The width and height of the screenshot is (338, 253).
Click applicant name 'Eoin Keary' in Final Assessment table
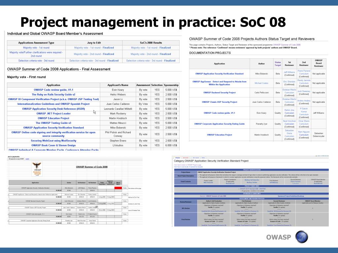[118, 90]
